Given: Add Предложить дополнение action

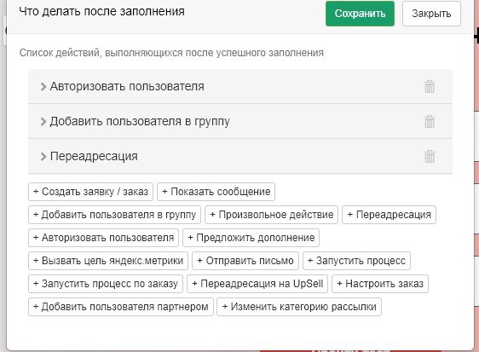Looking at the screenshot, I should [251, 238].
